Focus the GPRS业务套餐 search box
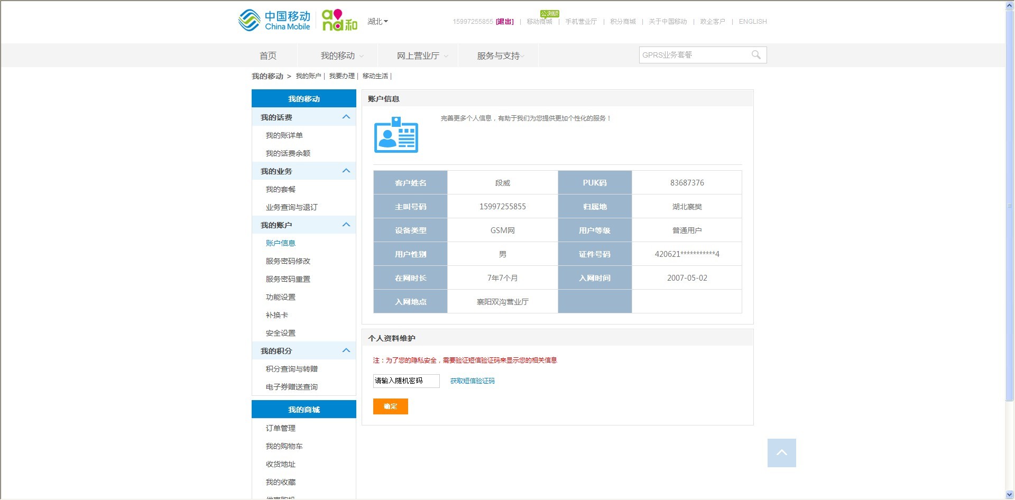The height and width of the screenshot is (500, 1015). click(x=693, y=55)
